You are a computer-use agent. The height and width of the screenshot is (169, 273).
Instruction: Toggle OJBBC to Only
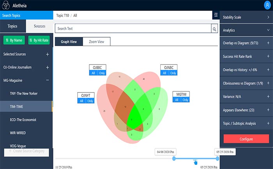coord(102,73)
